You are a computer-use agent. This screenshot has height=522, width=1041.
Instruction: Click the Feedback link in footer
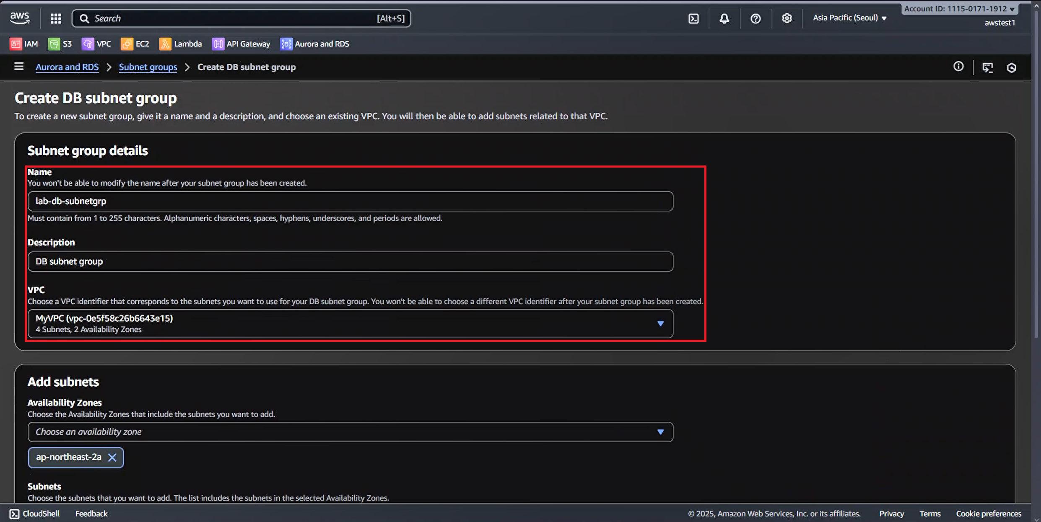tap(91, 514)
